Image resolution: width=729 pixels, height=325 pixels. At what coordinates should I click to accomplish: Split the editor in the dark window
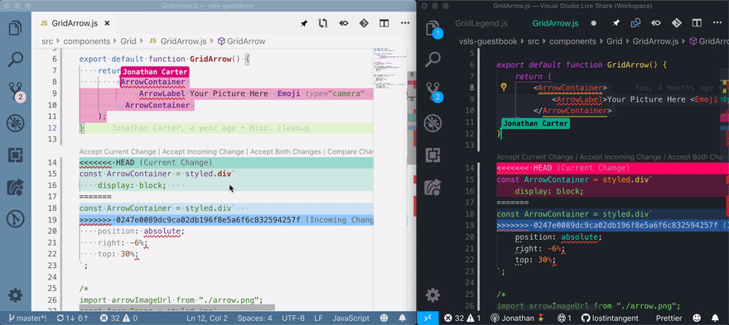(697, 23)
